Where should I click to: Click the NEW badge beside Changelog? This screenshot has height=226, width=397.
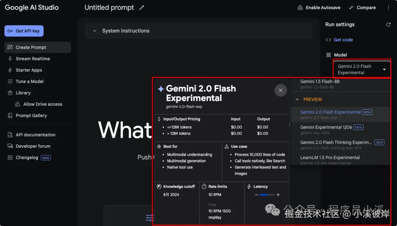pos(46,158)
